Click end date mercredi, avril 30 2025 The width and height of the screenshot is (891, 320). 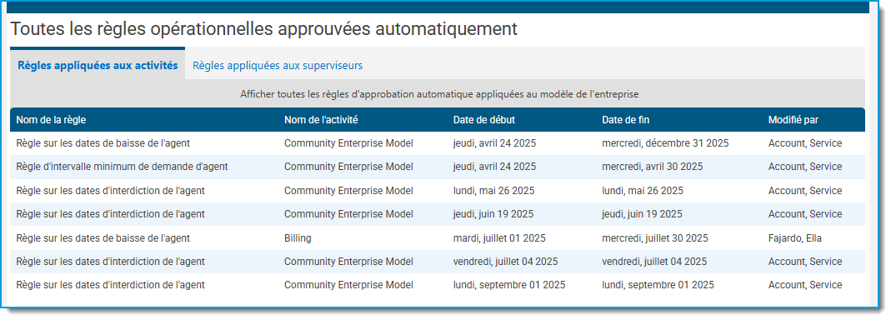(653, 167)
